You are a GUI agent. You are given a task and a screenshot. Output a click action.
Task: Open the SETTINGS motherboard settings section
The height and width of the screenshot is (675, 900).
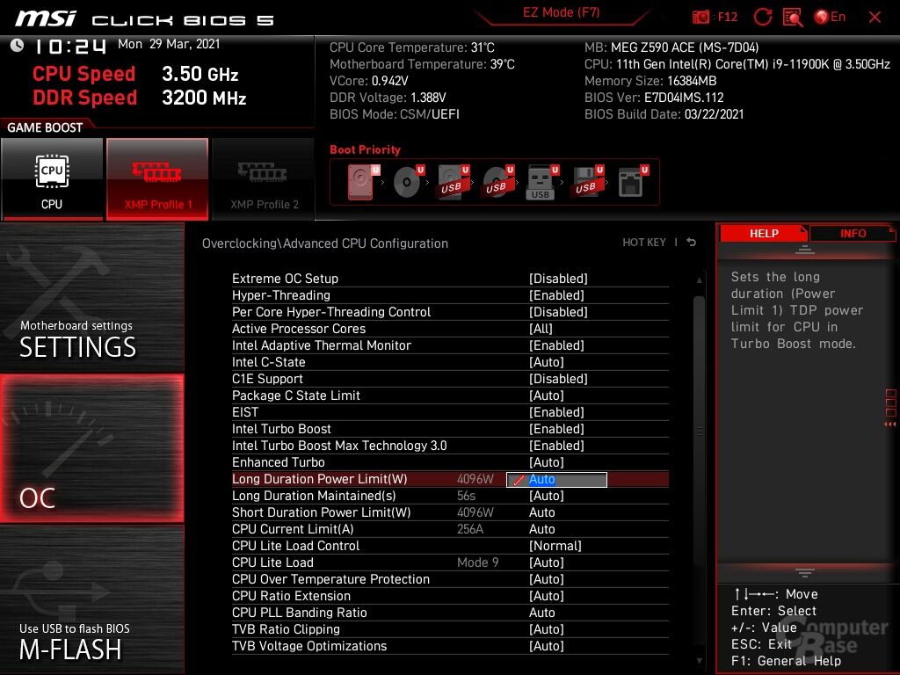tap(91, 298)
